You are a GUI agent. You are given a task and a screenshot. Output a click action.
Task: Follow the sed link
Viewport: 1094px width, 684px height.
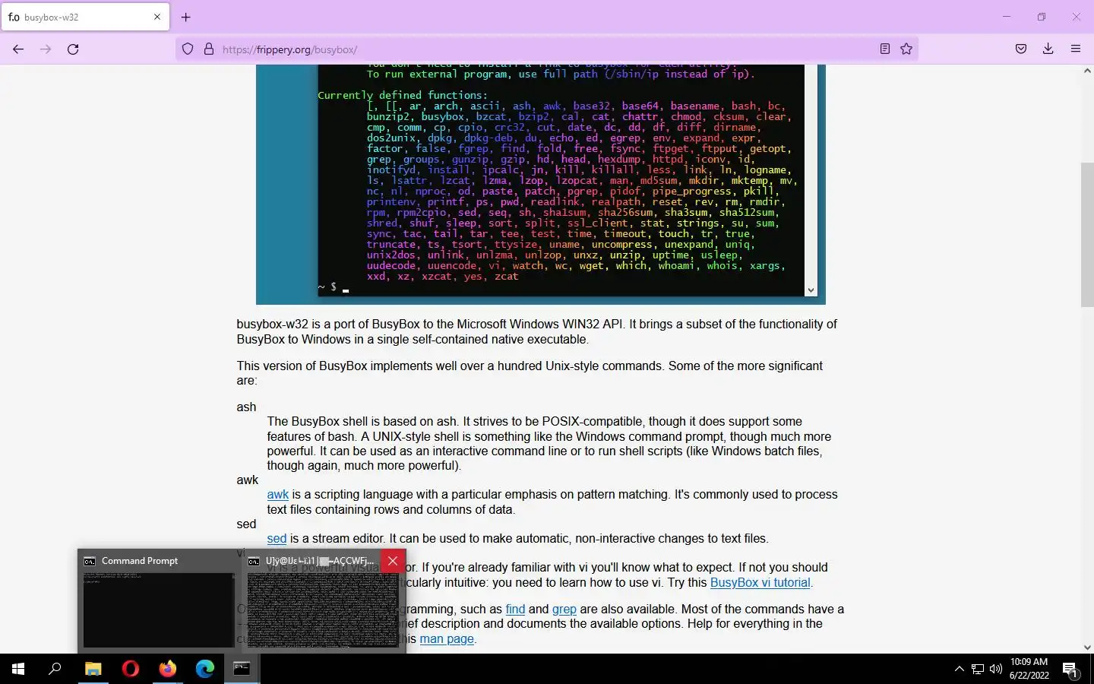tap(277, 539)
